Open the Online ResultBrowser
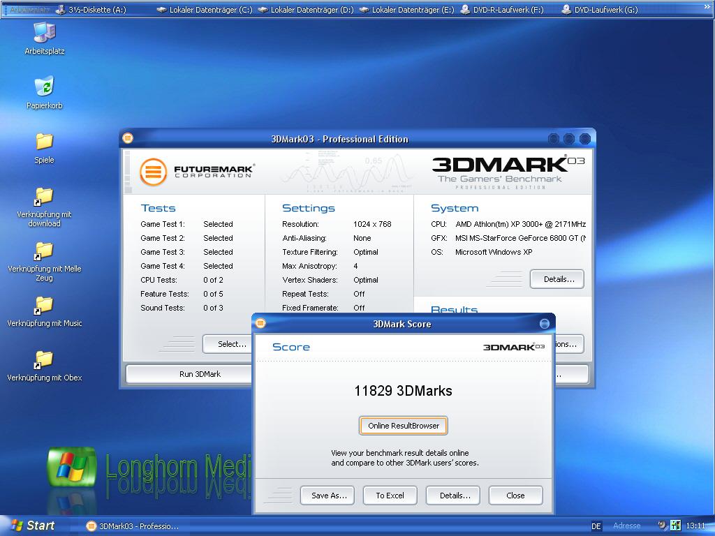Viewport: 715px width, 536px height. [x=403, y=426]
